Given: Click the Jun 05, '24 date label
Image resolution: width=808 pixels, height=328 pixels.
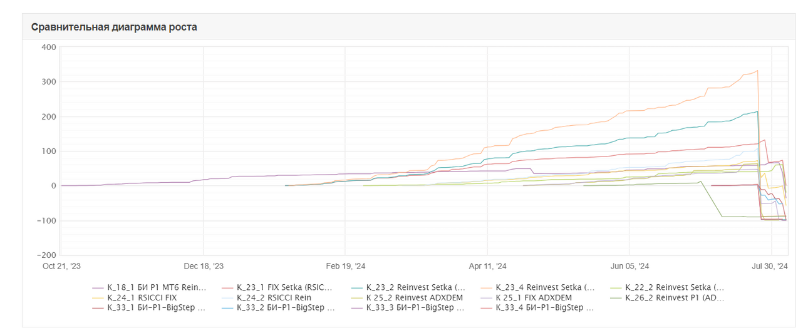Looking at the screenshot, I should [x=629, y=265].
